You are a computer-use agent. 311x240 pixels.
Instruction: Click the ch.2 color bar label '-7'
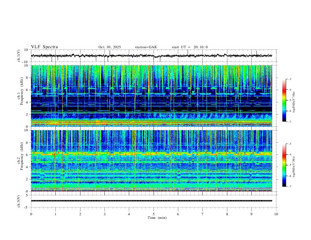(290, 186)
